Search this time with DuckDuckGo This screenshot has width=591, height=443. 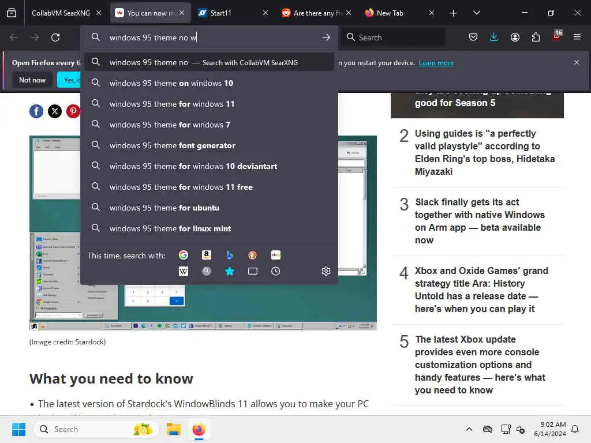tap(253, 255)
